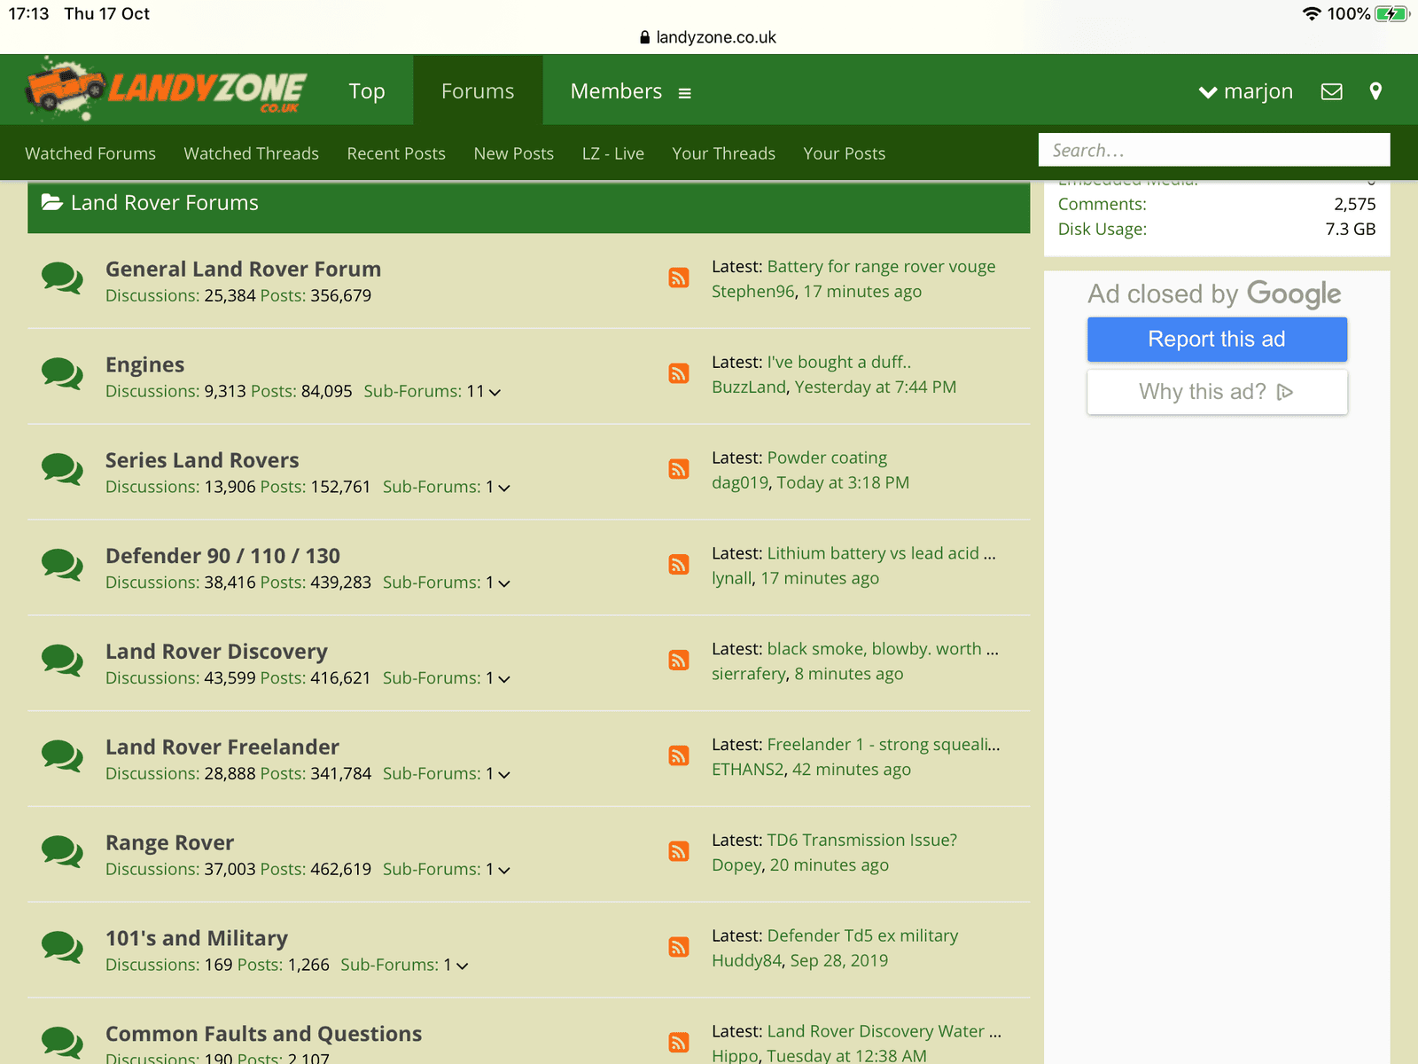Screen dimensions: 1418x1064
Task: Click chat bubbles icon beside Common Faults and Questions
Action: pyautogui.click(x=62, y=1044)
